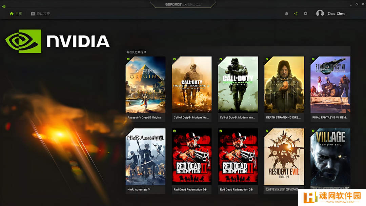
Task: Open the Village Resident Evil cover
Action: click(x=330, y=157)
